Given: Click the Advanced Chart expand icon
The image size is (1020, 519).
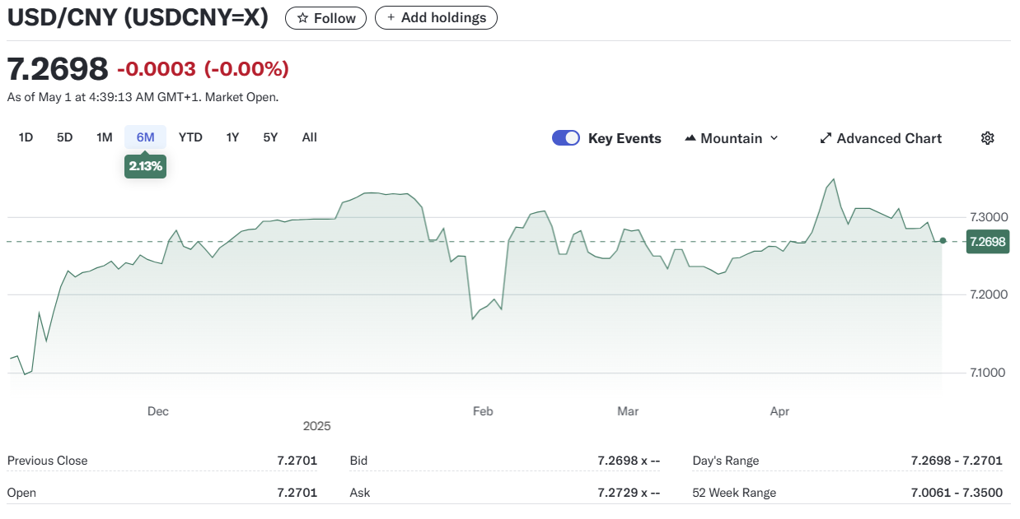Looking at the screenshot, I should [x=826, y=138].
